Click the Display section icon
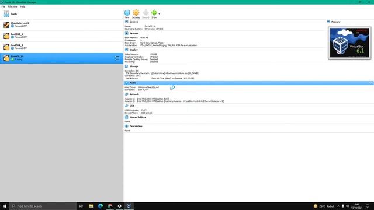Image resolution: width=374 pixels, height=210 pixels. (127, 50)
